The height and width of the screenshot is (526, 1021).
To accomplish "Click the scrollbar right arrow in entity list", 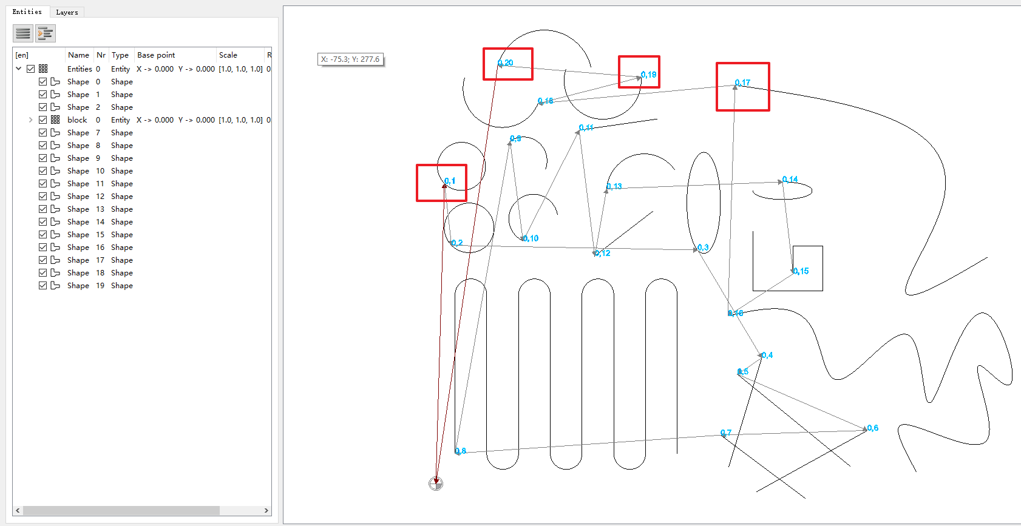I will pyautogui.click(x=266, y=511).
